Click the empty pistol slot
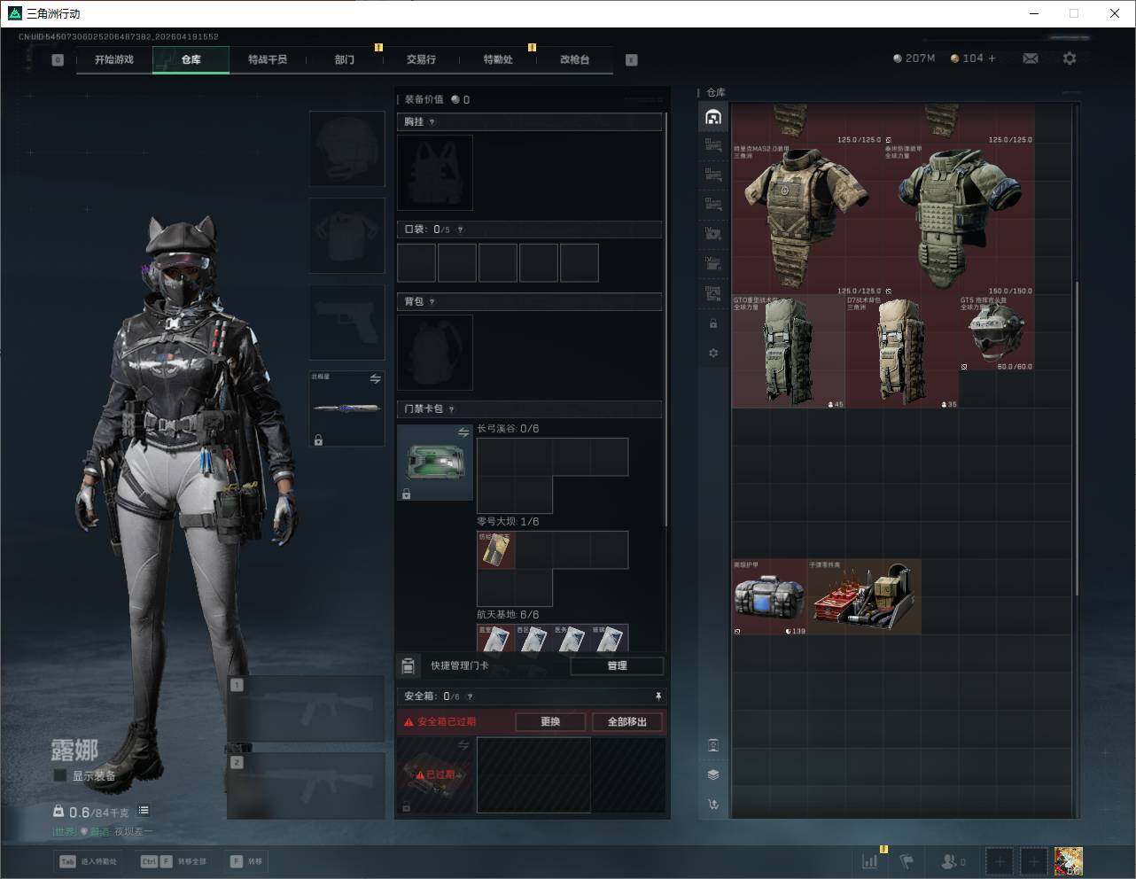Viewport: 1136px width, 879px height. pos(347,323)
